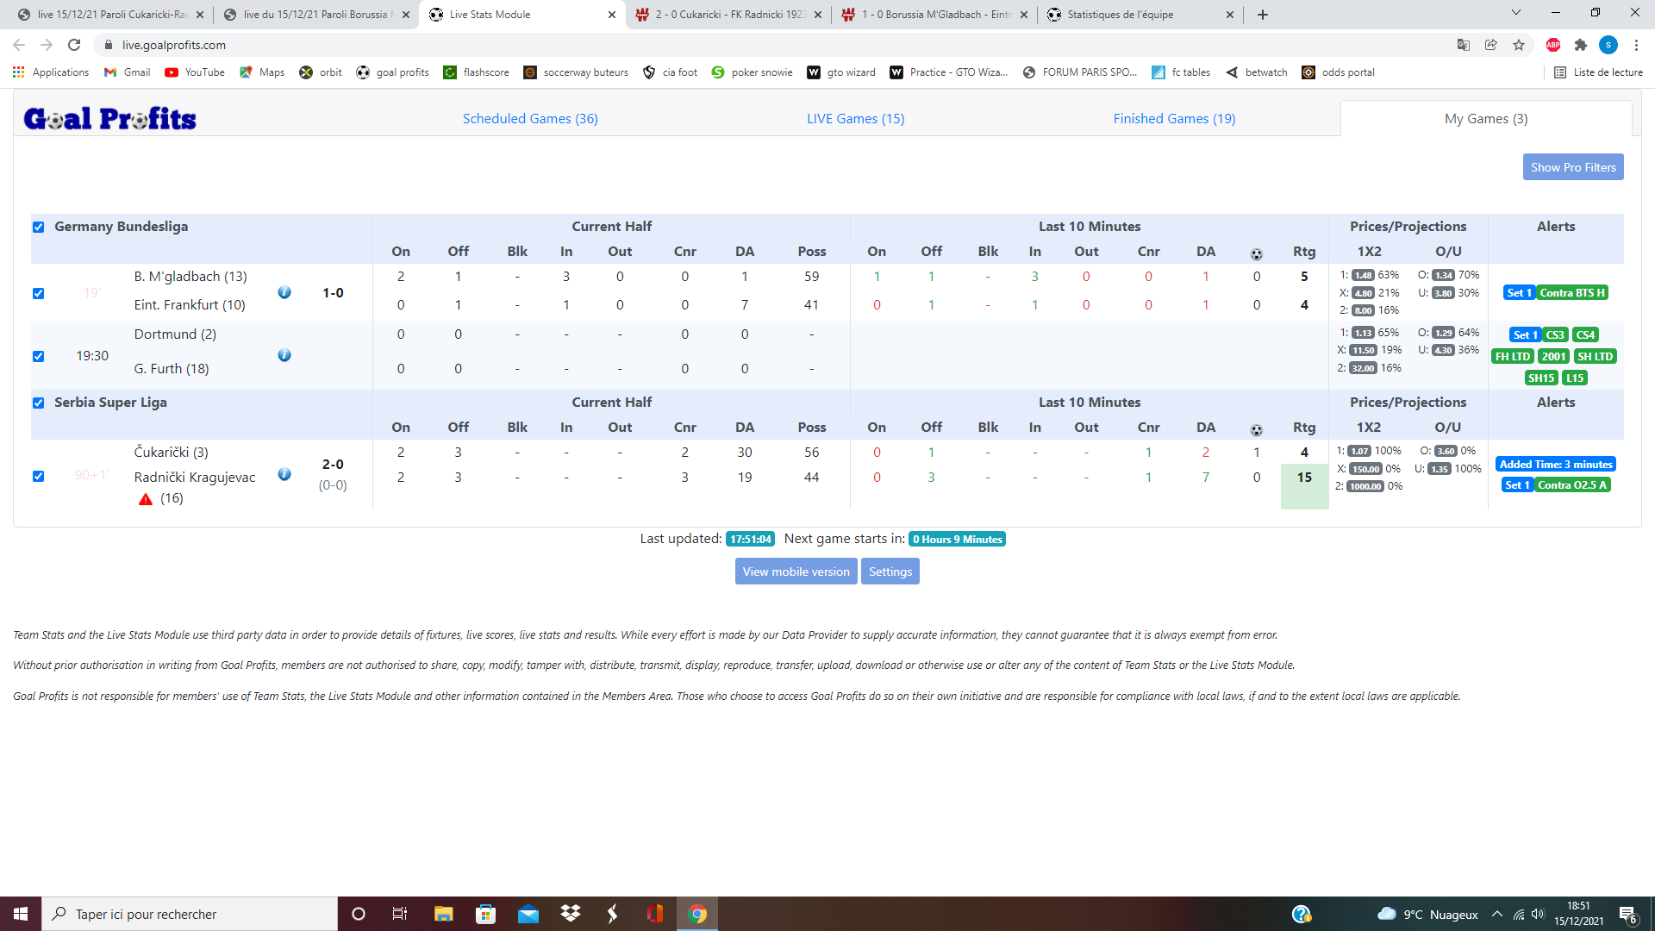Click the Dortmund (2) team name

pos(175,334)
